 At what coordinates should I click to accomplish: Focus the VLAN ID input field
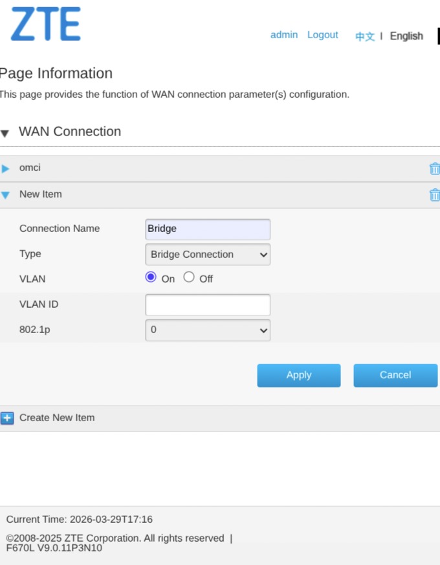(208, 305)
